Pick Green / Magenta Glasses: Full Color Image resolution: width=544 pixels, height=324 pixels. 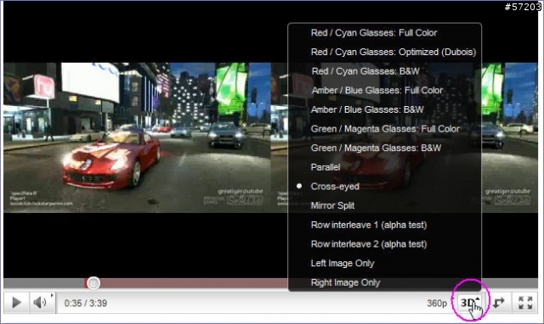384,129
